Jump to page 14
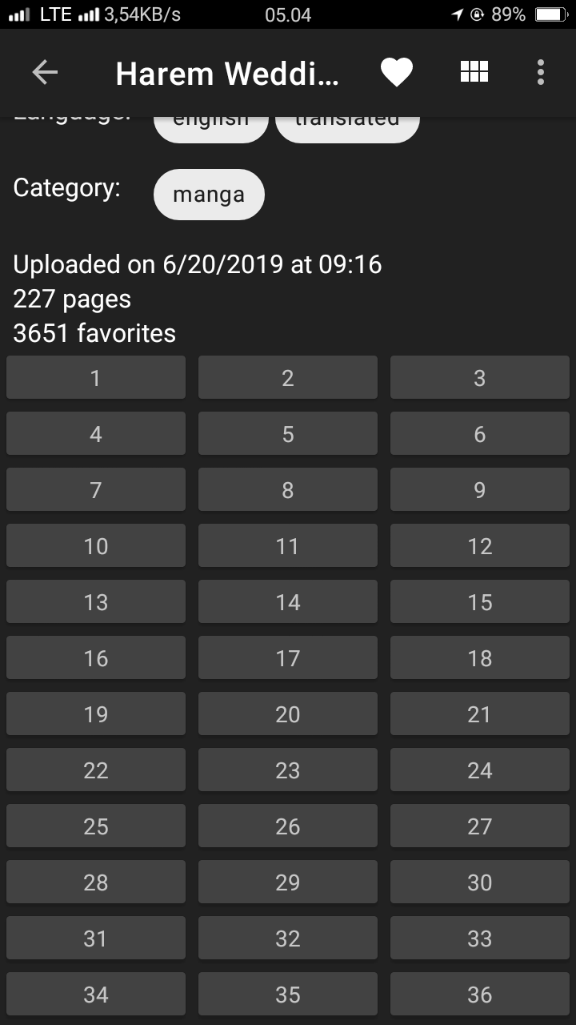The height and width of the screenshot is (1025, 576). [287, 601]
